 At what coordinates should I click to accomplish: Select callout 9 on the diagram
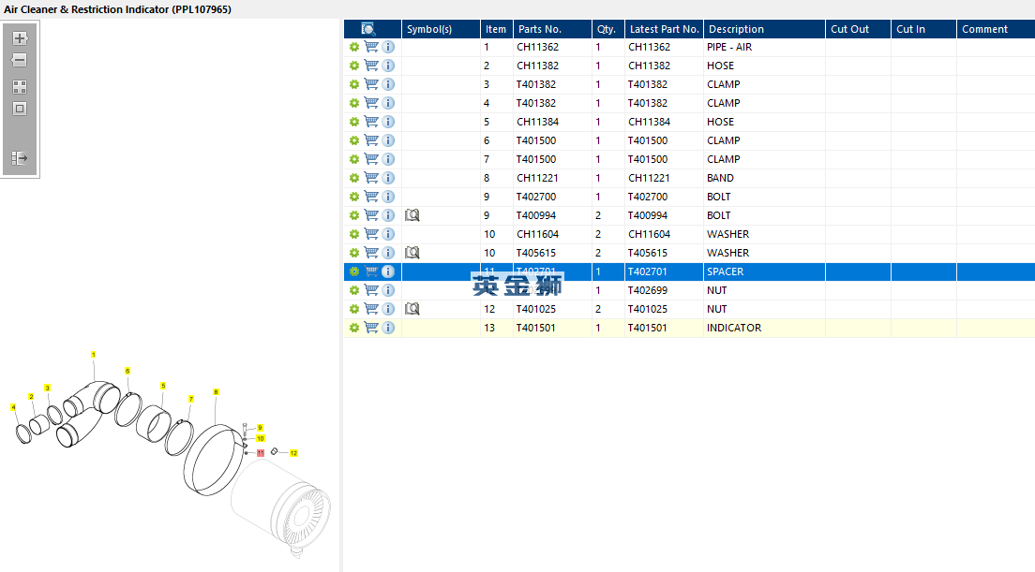(x=260, y=429)
